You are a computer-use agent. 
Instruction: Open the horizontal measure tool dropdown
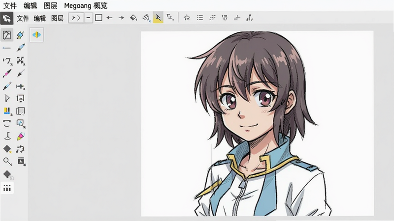coord(21,86)
